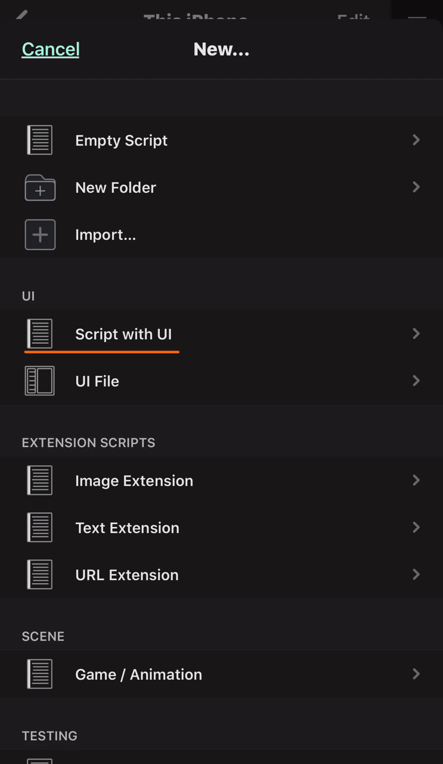Click the Game / Animation script icon
The image size is (443, 764).
pos(40,674)
